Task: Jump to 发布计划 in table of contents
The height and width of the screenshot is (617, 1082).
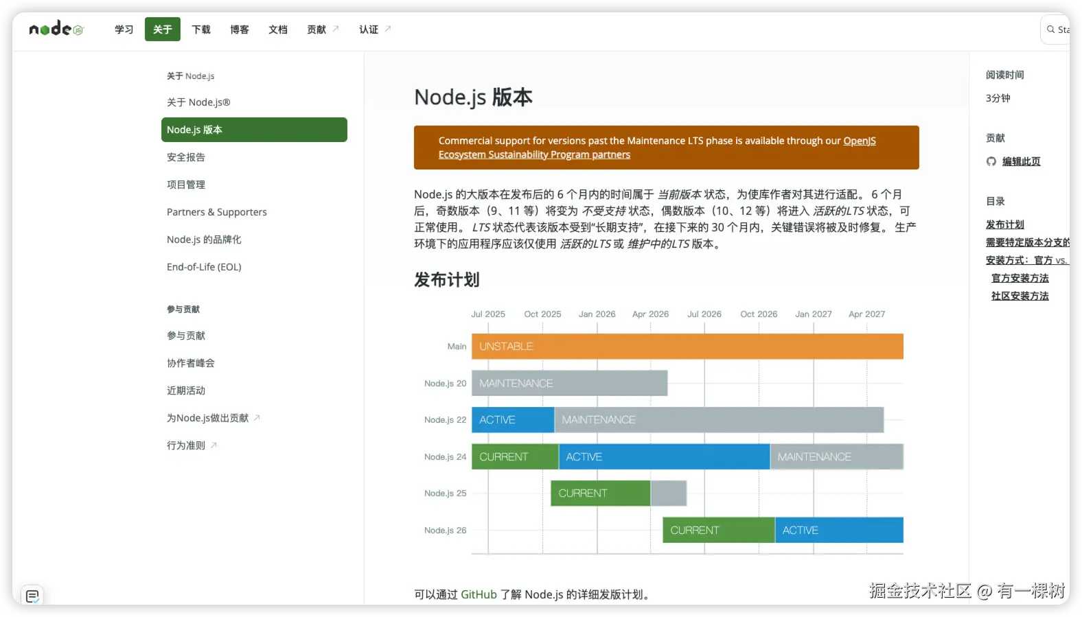Action: (1005, 224)
